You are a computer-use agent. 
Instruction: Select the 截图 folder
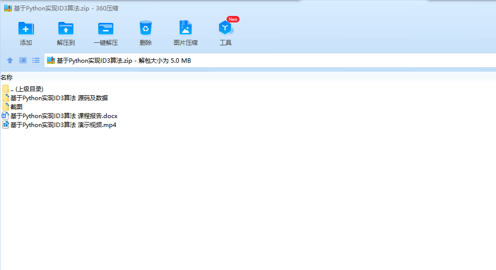pyautogui.click(x=12, y=107)
